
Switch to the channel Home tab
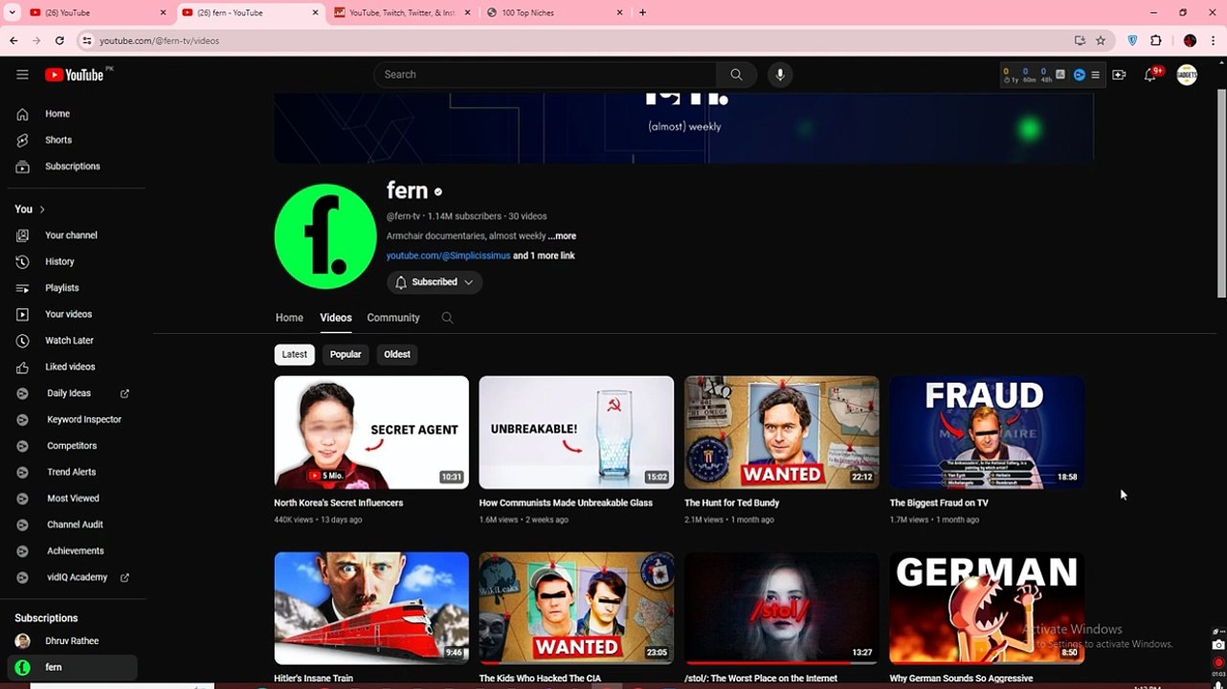(289, 318)
